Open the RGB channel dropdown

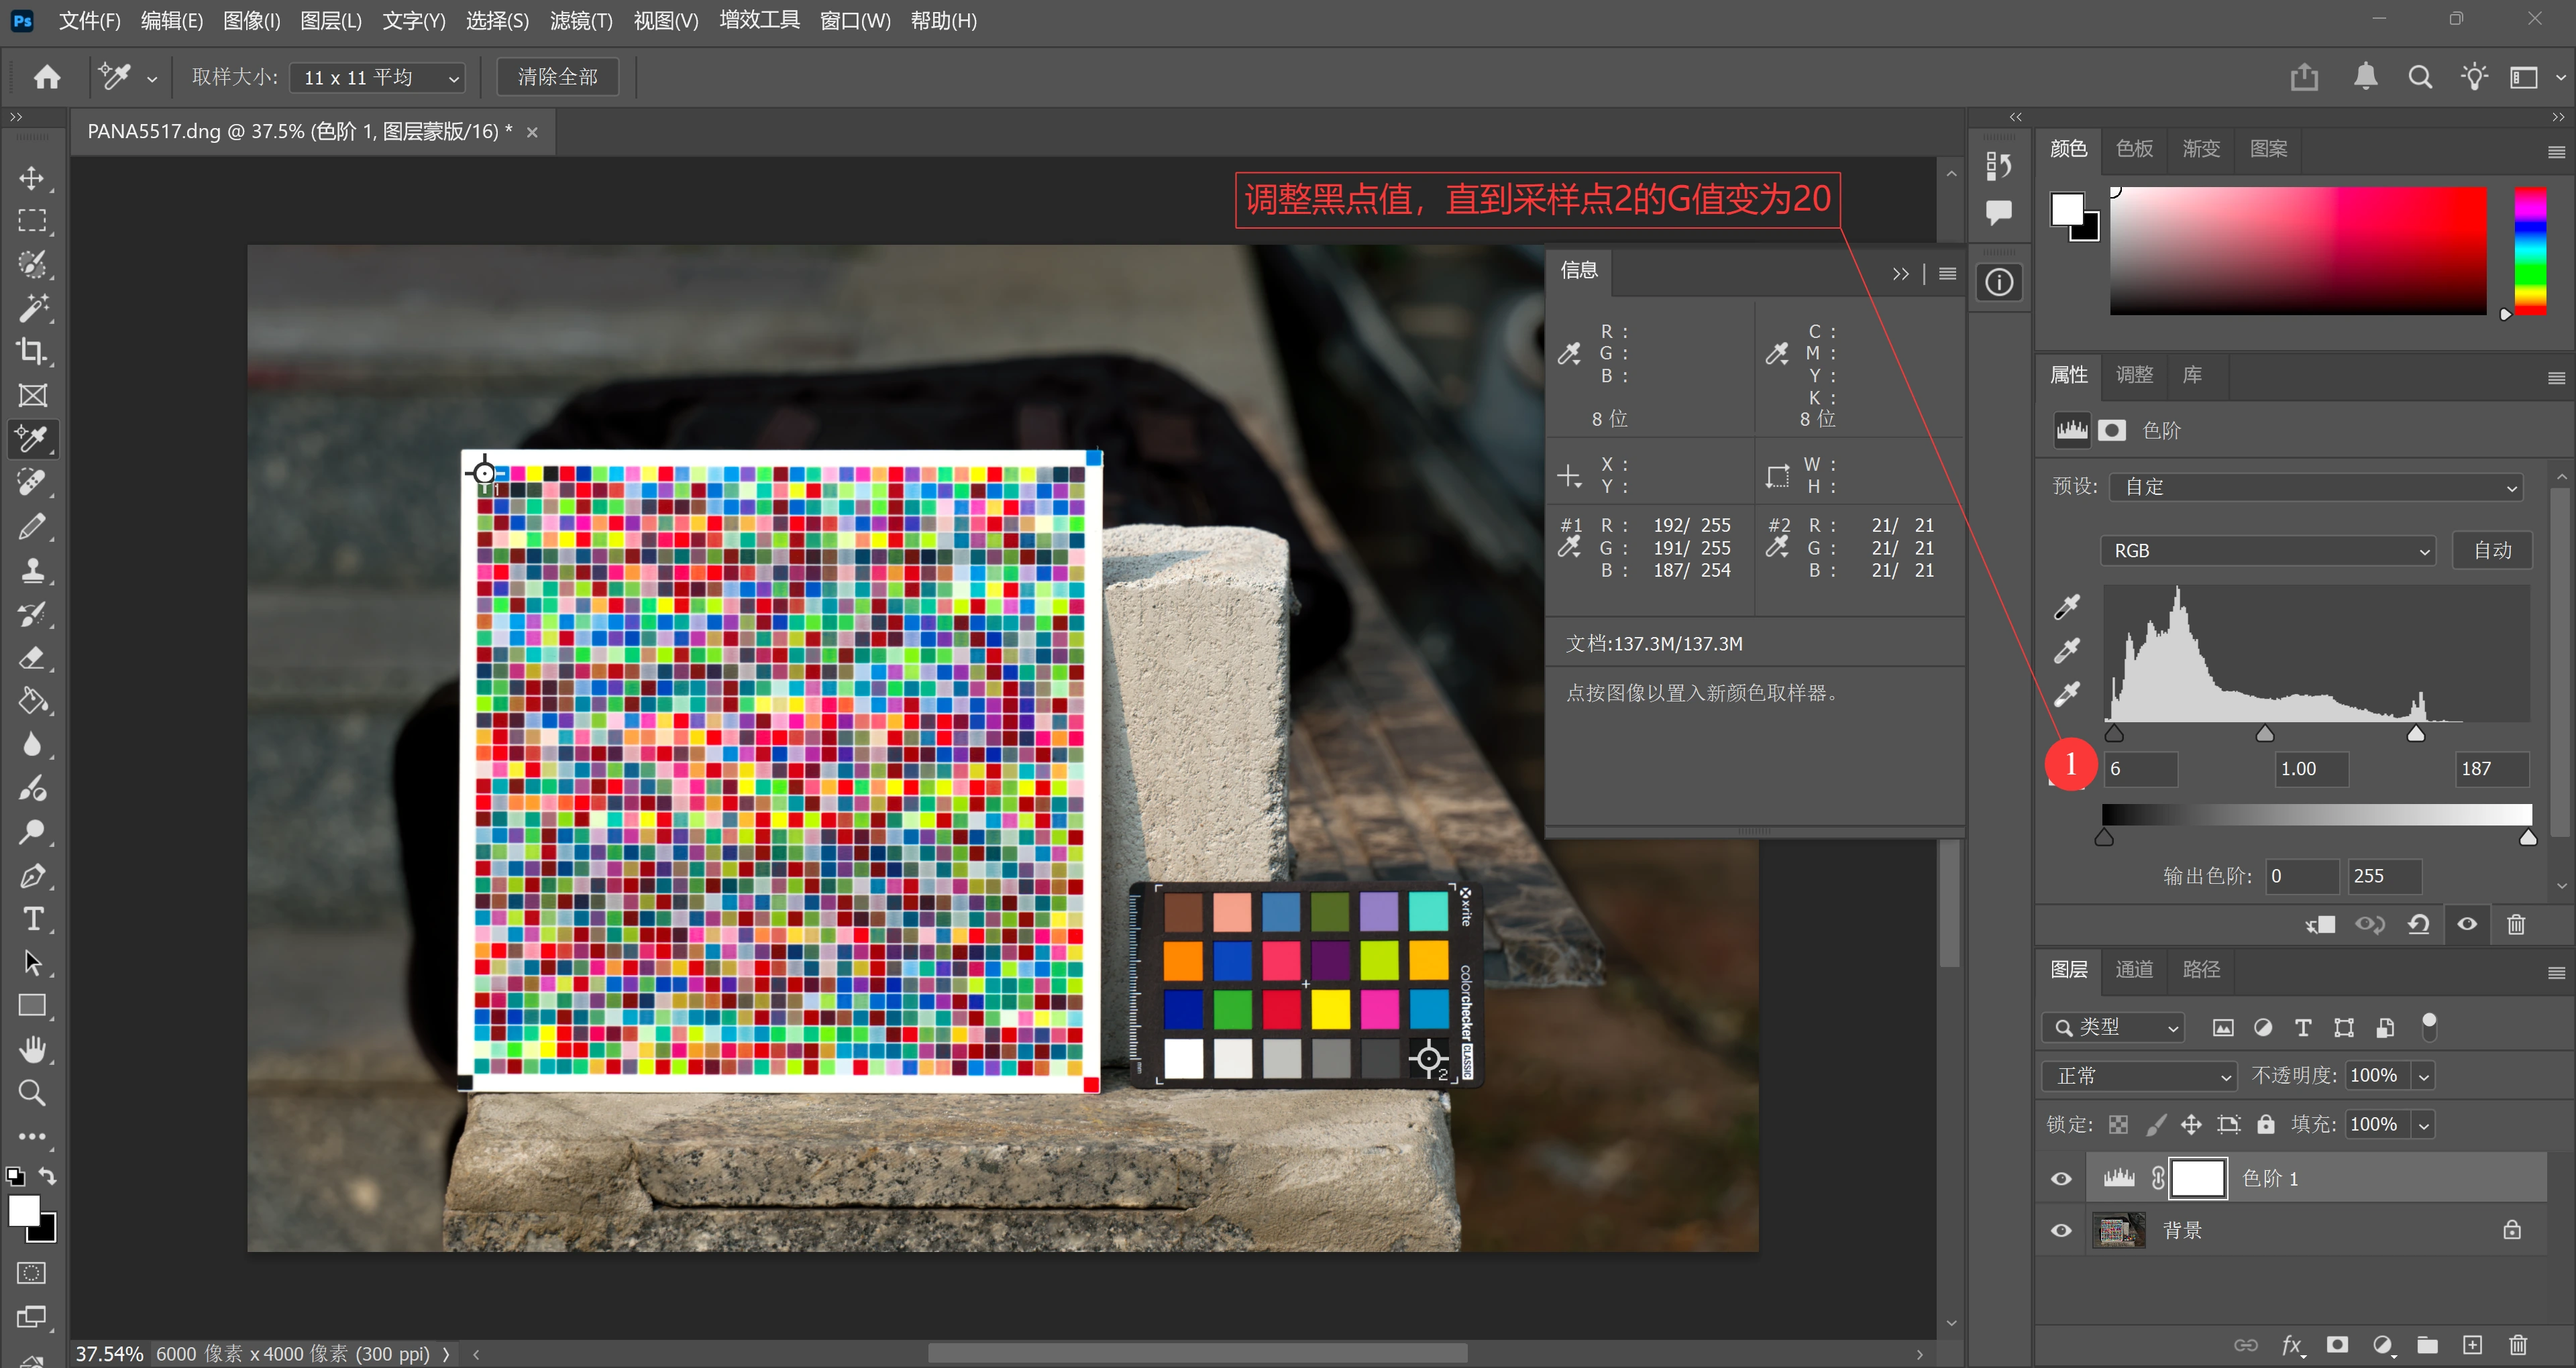point(2267,551)
